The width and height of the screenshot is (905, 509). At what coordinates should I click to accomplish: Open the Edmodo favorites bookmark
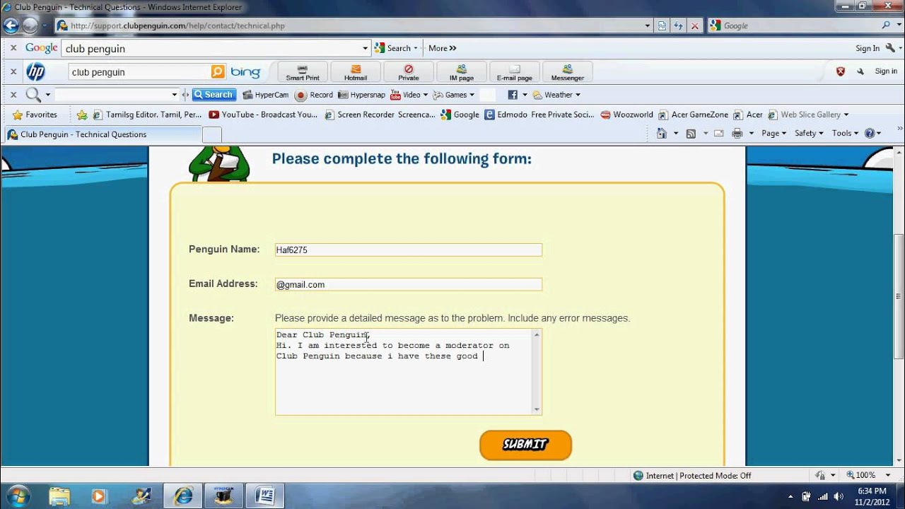tap(539, 115)
